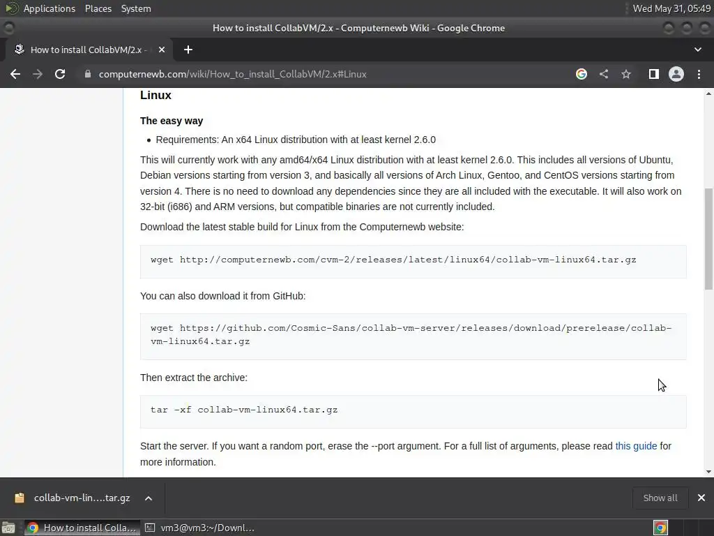Click 'You can also download it from GitHub:'

pyautogui.click(x=222, y=296)
